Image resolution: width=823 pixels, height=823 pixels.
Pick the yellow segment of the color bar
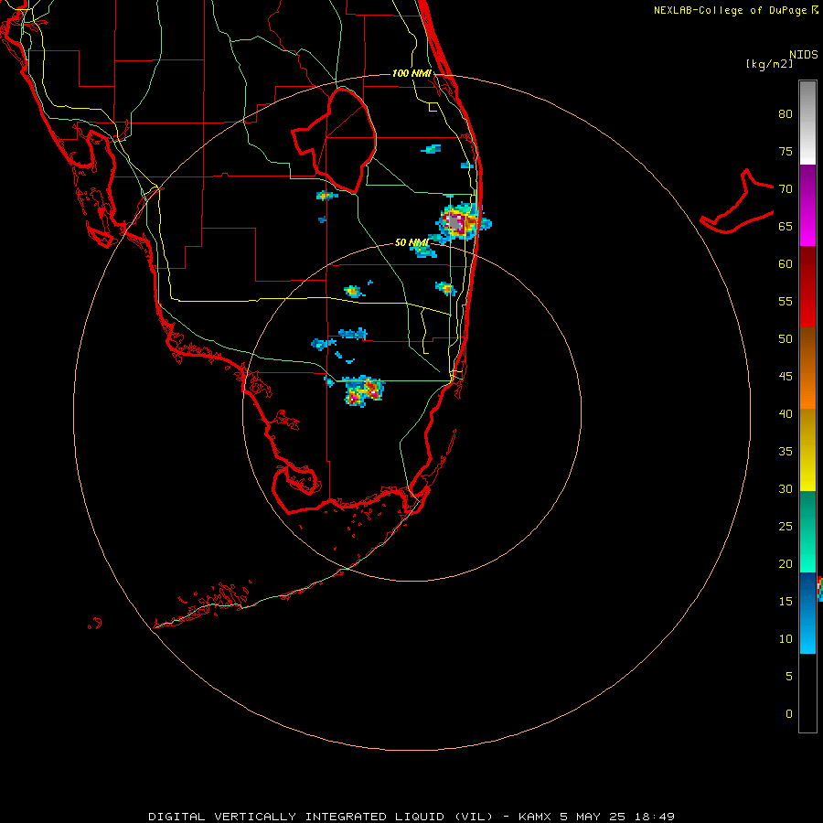pos(807,450)
